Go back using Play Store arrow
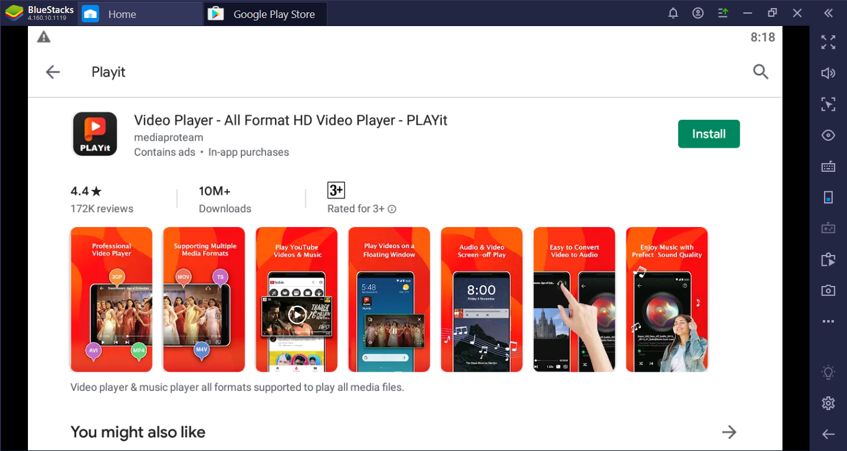This screenshot has width=847, height=451. (x=53, y=72)
